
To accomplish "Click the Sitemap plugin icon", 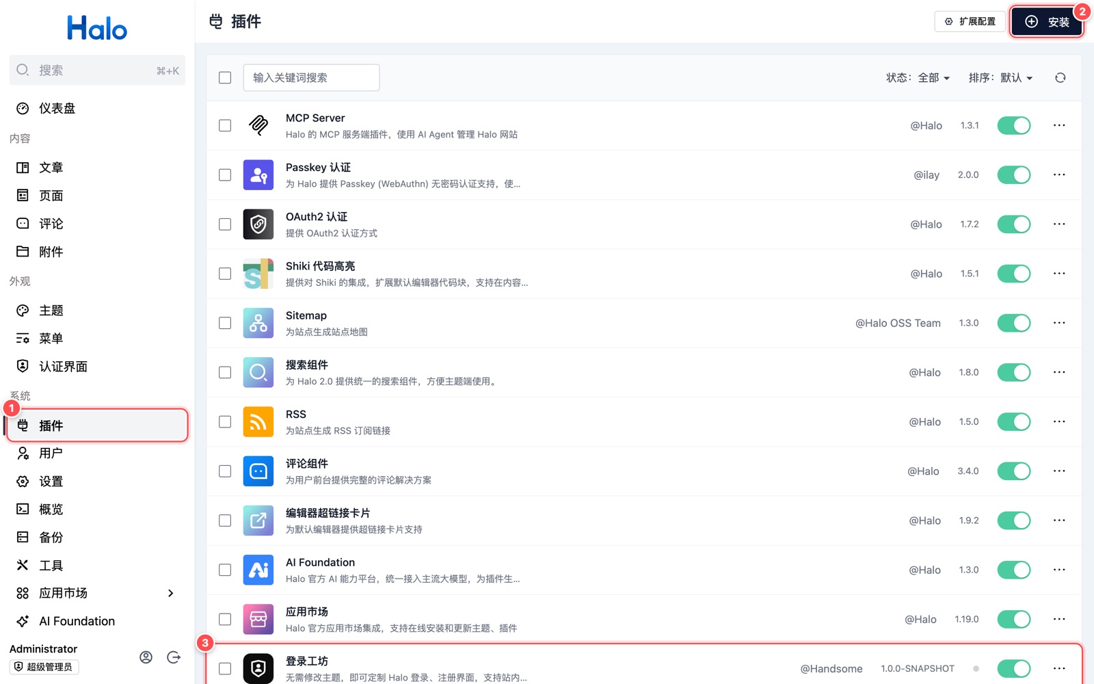I will (258, 323).
